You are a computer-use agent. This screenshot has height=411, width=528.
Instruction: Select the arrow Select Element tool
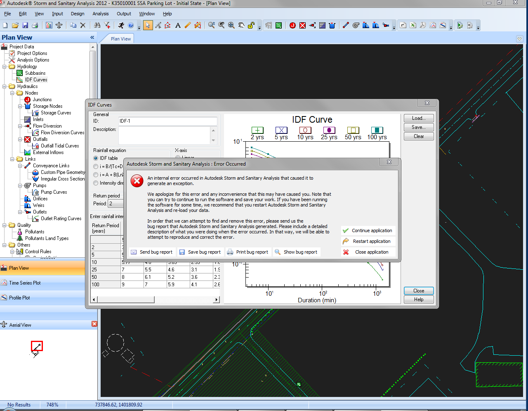[148, 25]
